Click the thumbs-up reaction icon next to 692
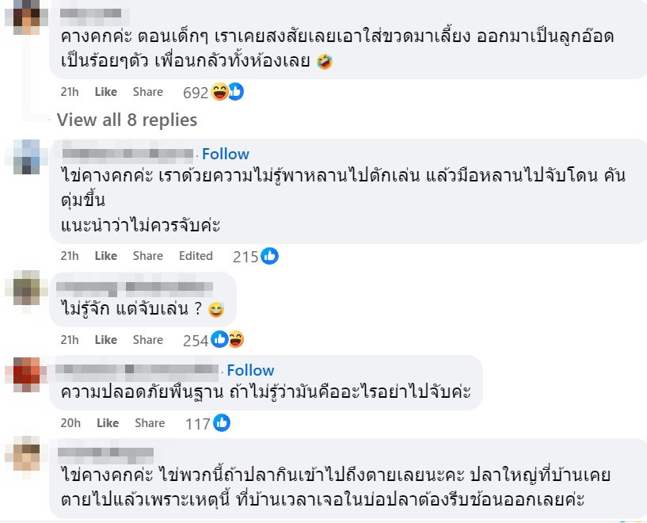Screen dimensions: 647x523 237,91
